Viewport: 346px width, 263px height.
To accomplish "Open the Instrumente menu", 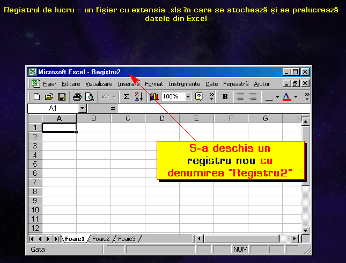I will coord(184,84).
